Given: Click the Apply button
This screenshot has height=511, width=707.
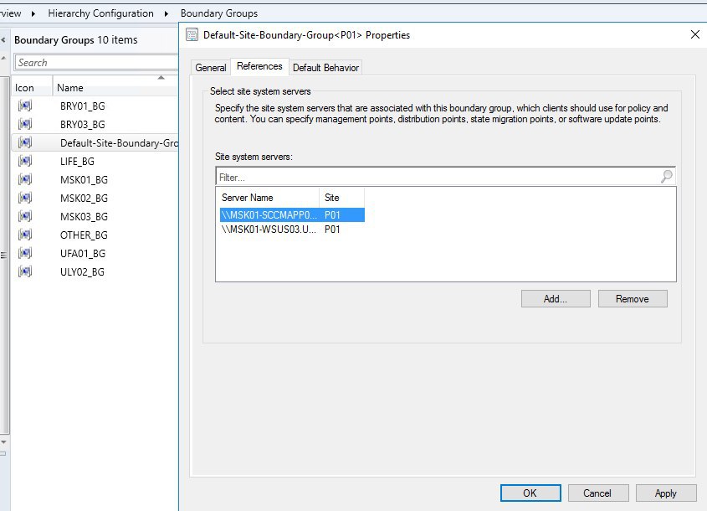Looking at the screenshot, I should [x=666, y=493].
